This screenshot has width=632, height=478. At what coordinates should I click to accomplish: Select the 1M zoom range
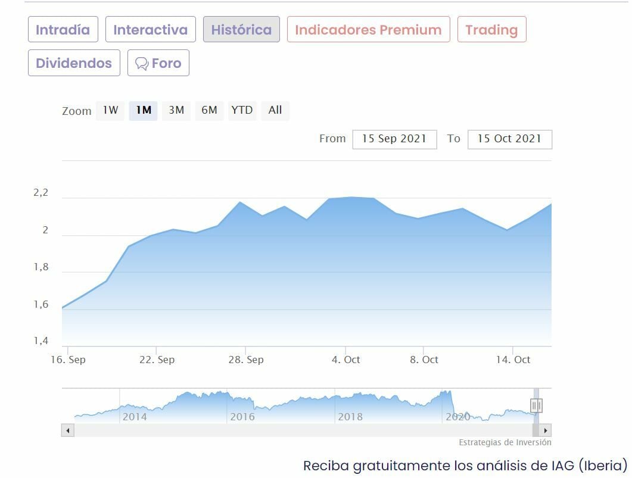point(143,110)
